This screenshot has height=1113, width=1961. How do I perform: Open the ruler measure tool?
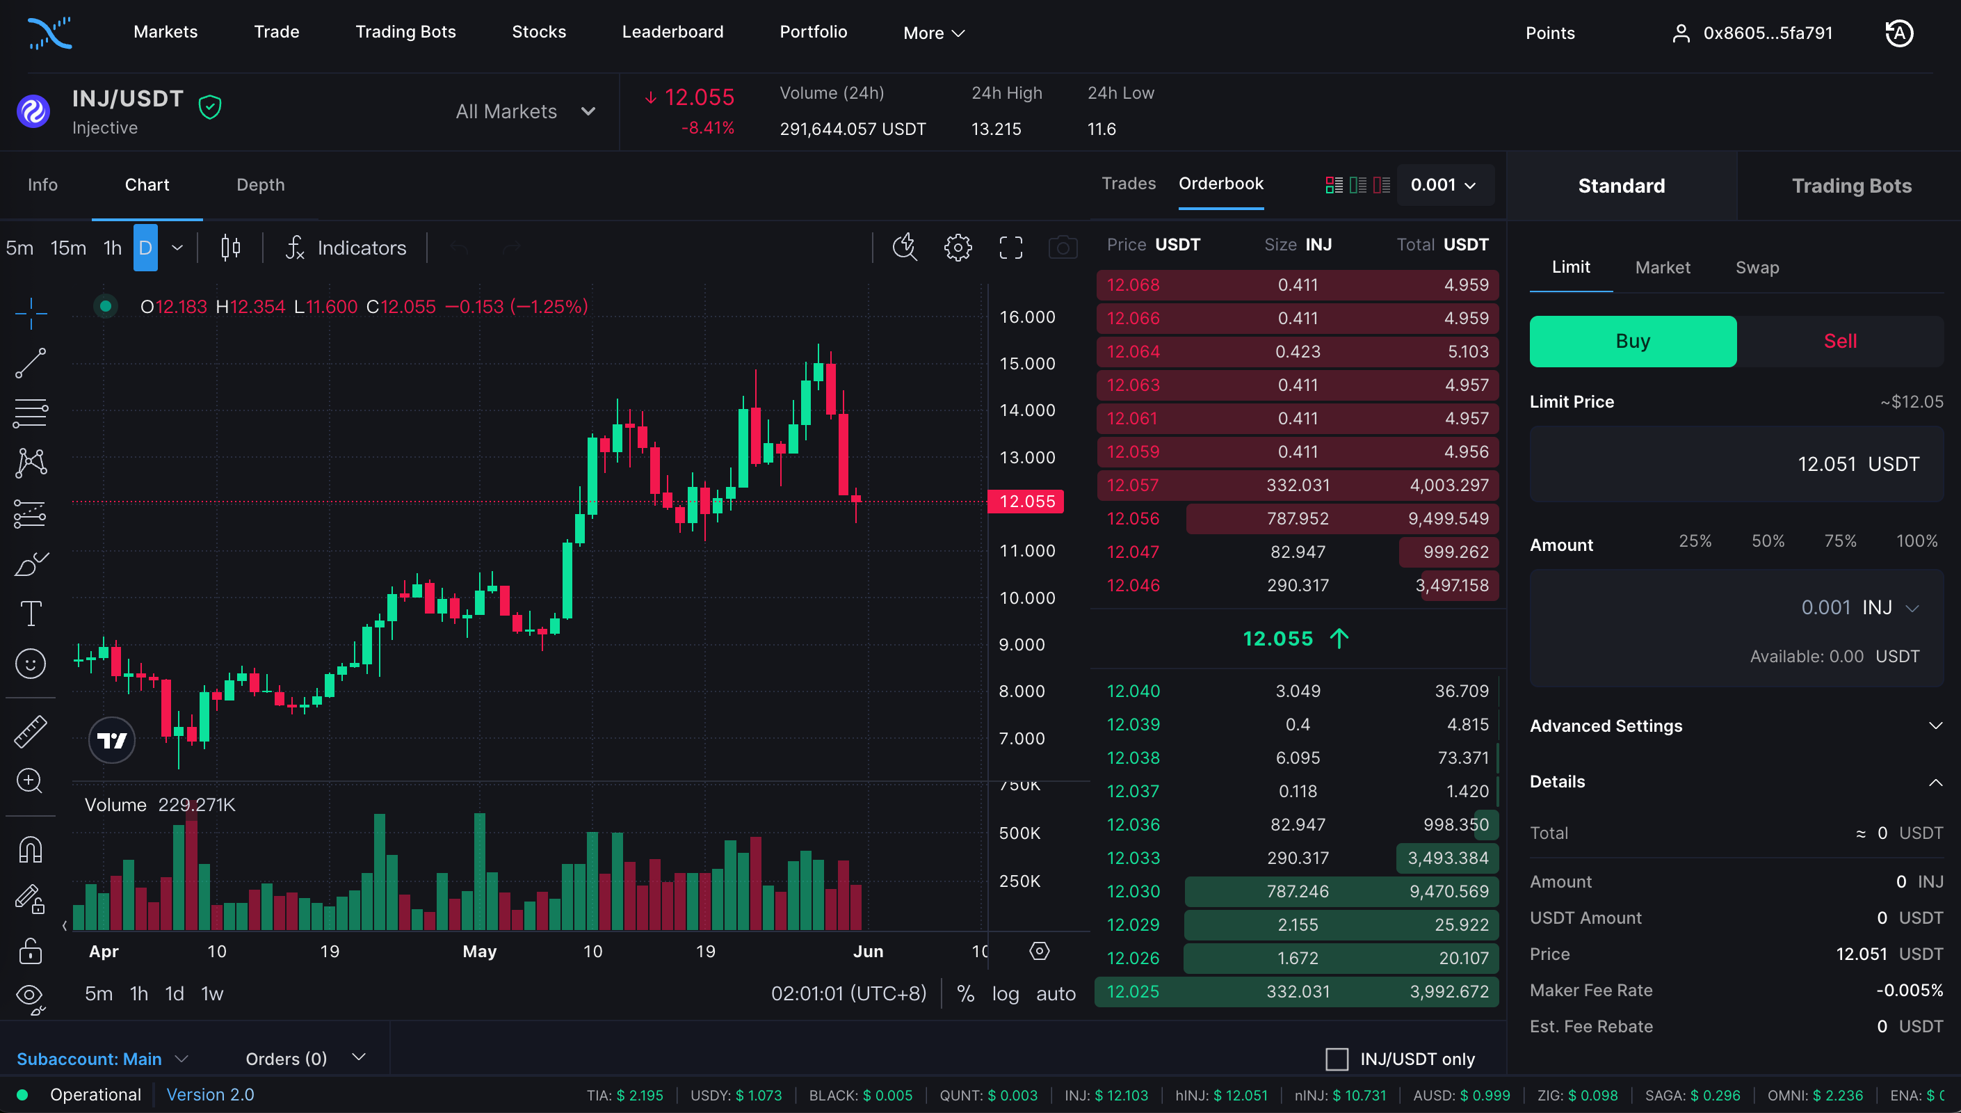coord(31,732)
